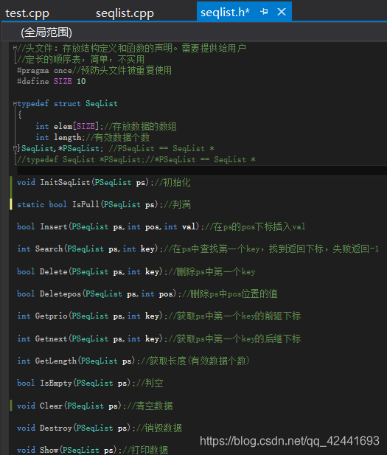Switch to the seqlist.cpp tab
Viewport: 387px width, 455px height.
[125, 13]
